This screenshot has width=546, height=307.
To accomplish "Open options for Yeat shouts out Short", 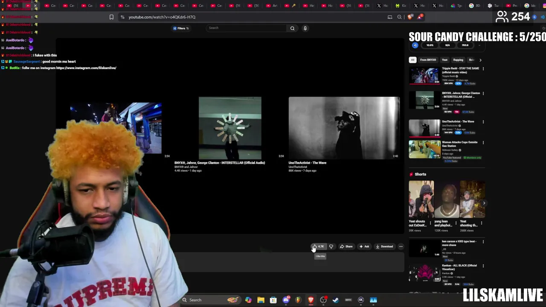I will click(x=430, y=223).
